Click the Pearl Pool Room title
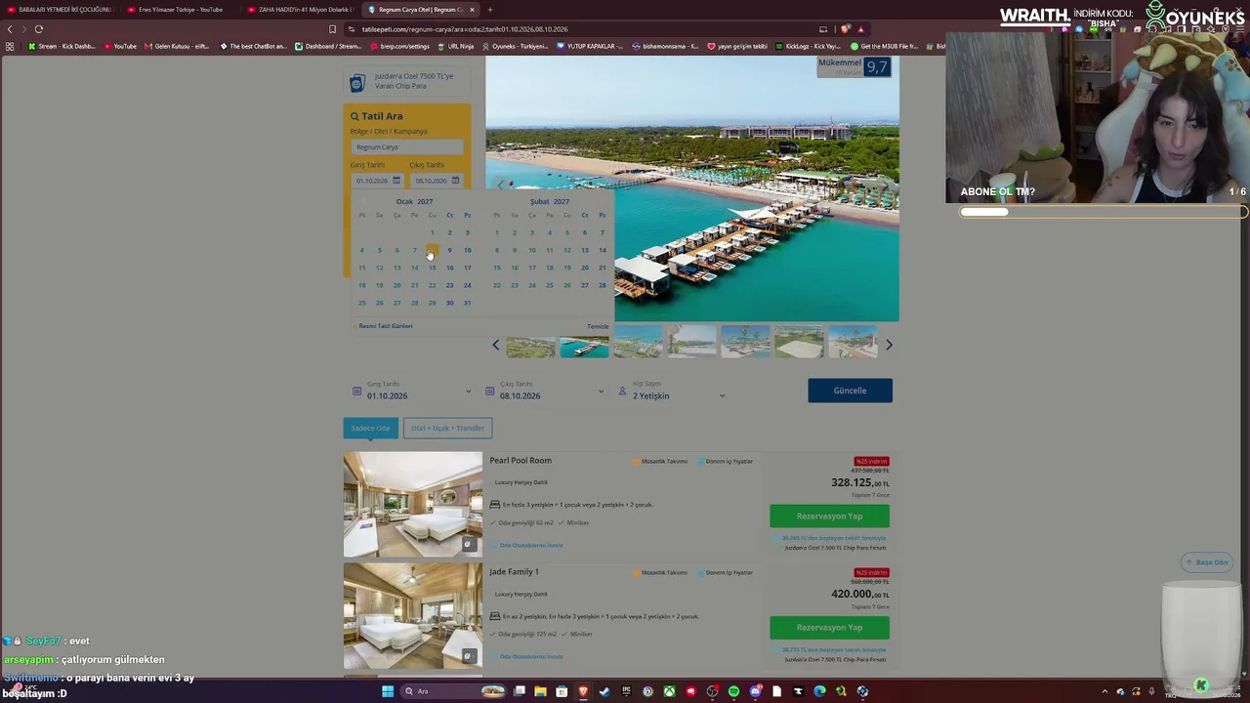This screenshot has height=703, width=1250. click(521, 460)
